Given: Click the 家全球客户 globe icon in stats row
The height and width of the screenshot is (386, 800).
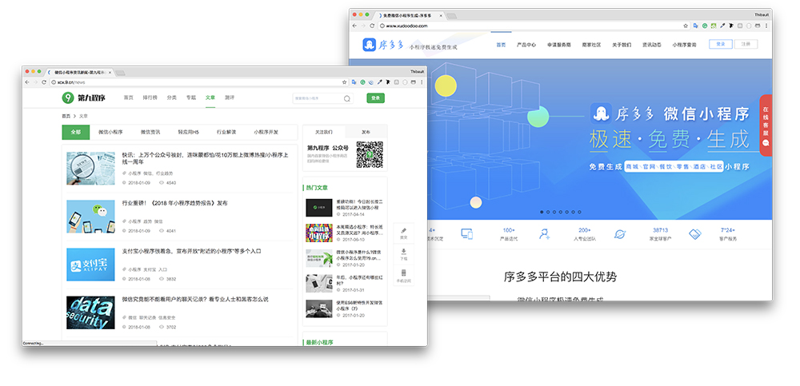Looking at the screenshot, I should click(620, 234).
